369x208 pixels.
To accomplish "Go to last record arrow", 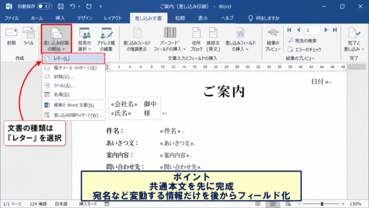I will [335, 30].
